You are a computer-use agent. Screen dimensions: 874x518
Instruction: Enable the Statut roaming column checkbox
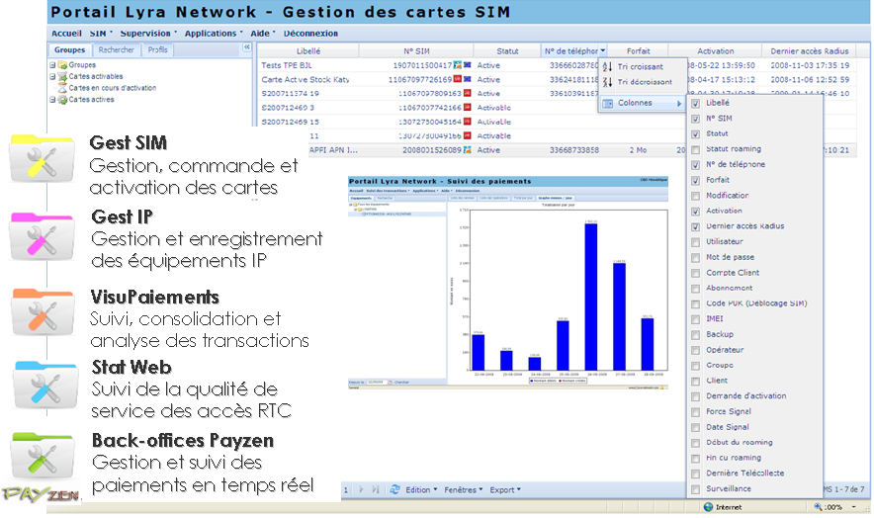pyautogui.click(x=696, y=149)
